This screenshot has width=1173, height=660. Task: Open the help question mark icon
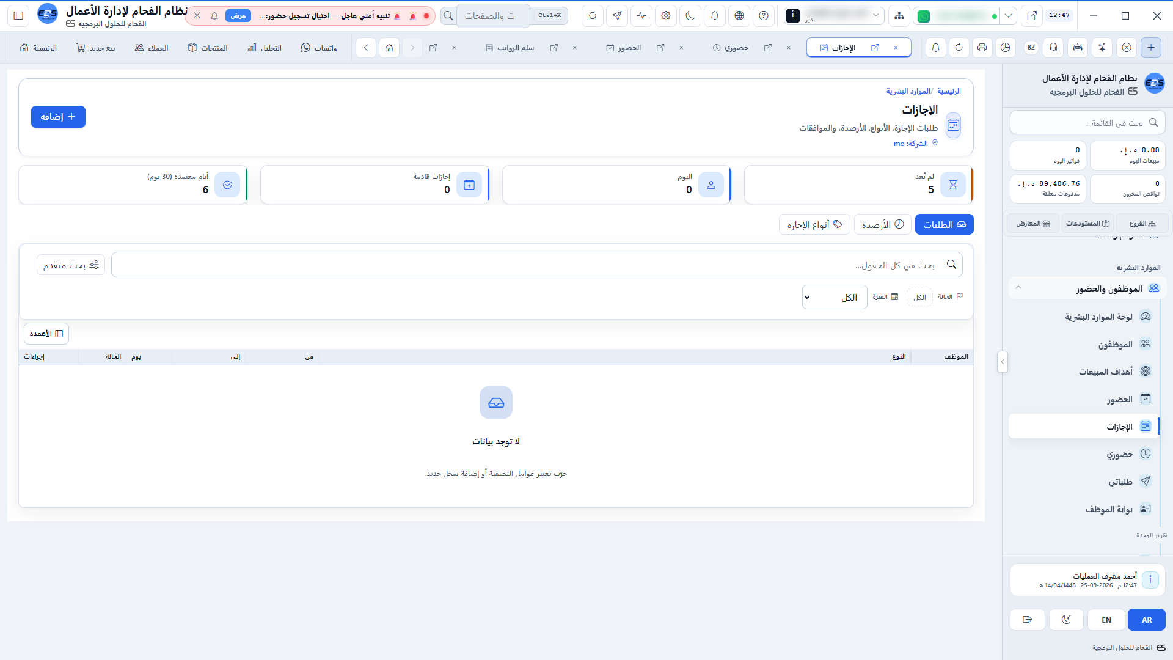click(x=764, y=16)
